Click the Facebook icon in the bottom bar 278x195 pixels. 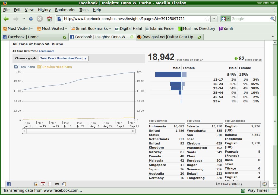(x=9, y=184)
